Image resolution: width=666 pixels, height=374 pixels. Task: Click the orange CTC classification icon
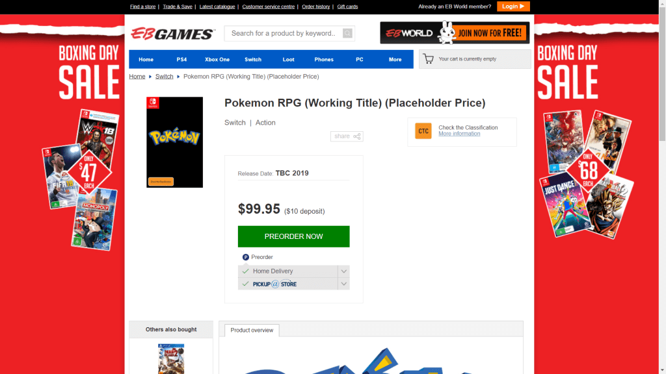click(423, 131)
